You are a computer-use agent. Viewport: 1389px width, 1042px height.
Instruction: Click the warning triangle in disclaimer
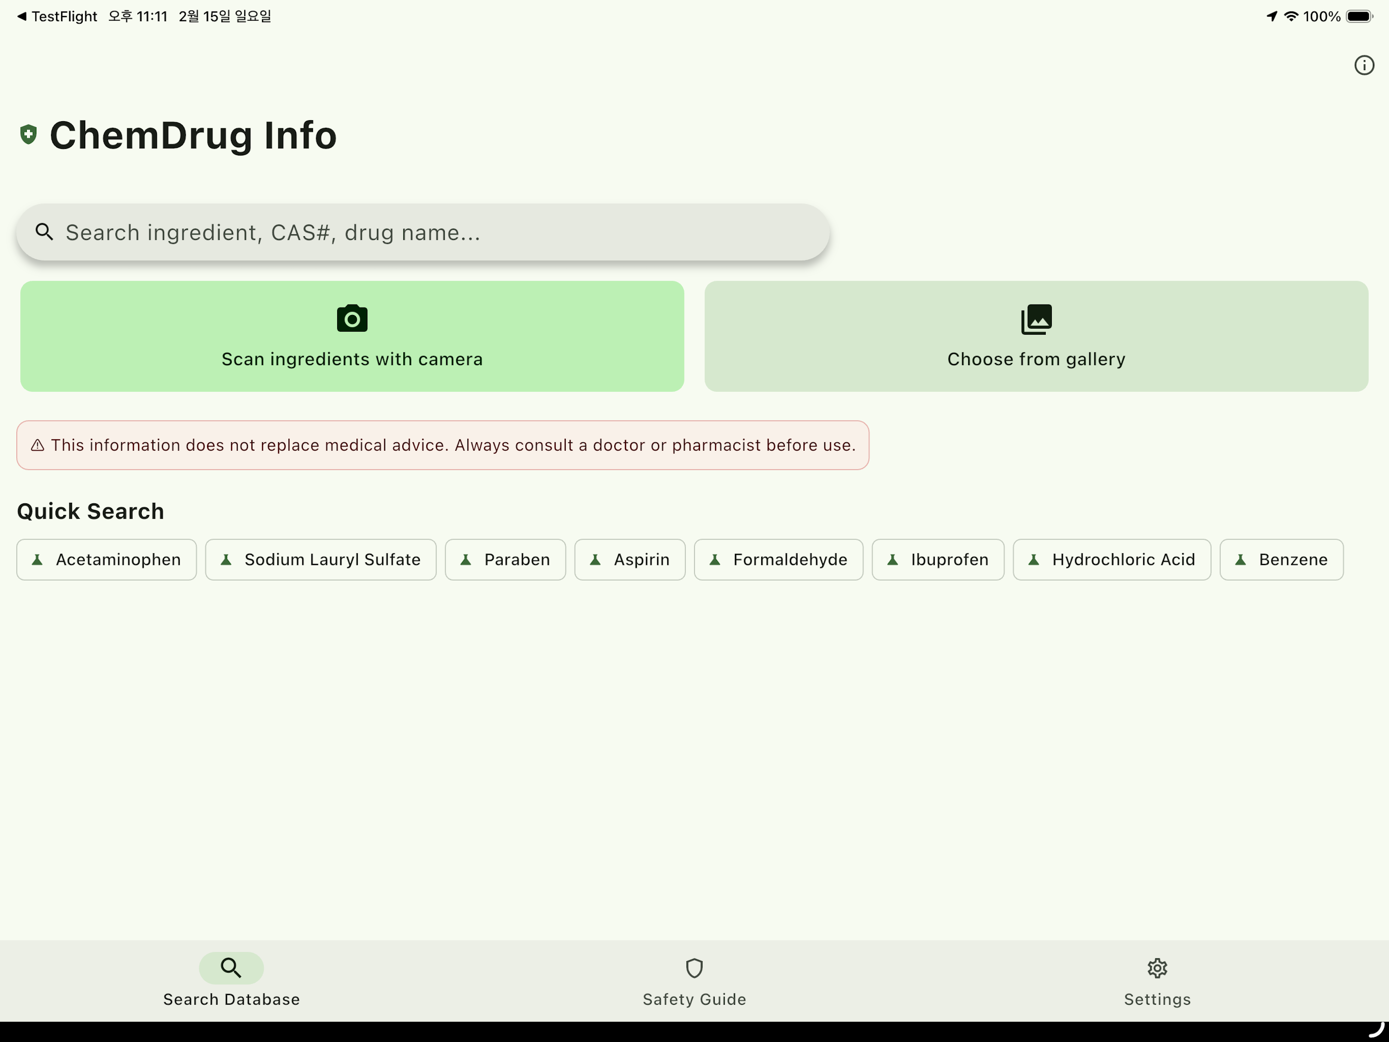click(x=38, y=445)
